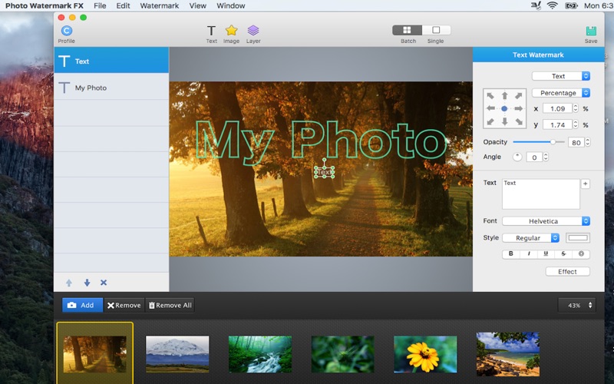Select the My Photo layer in sidebar
The image size is (614, 384).
tap(111, 87)
